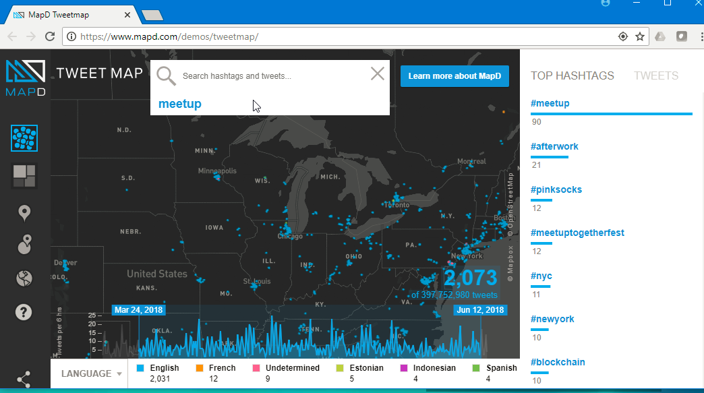
Task: Switch to the heatmap tiles view icon
Action: tap(24, 176)
